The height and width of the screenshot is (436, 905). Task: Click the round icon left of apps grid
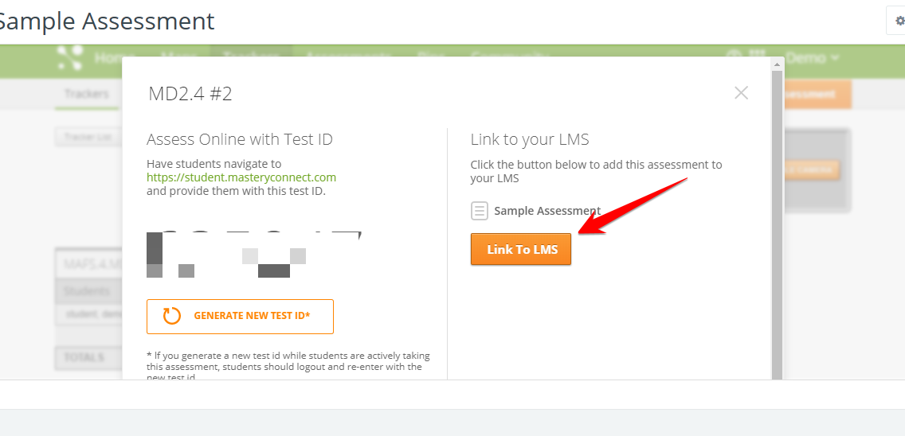(x=734, y=57)
